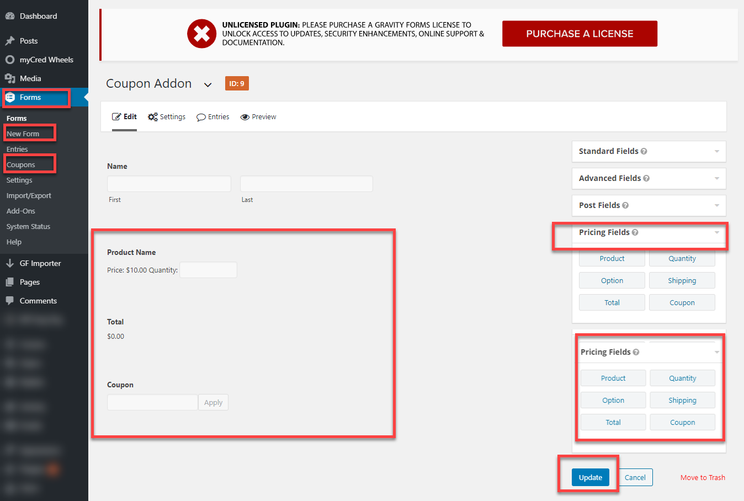Click the Forms icon in sidebar
This screenshot has height=501, width=744.
tap(10, 97)
